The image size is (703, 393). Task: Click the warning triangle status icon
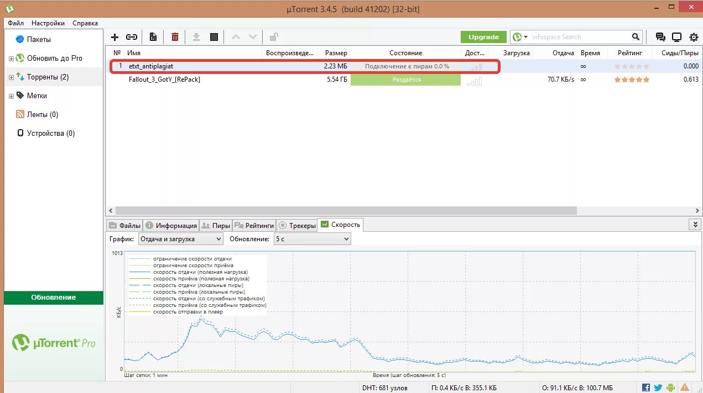tap(685, 387)
